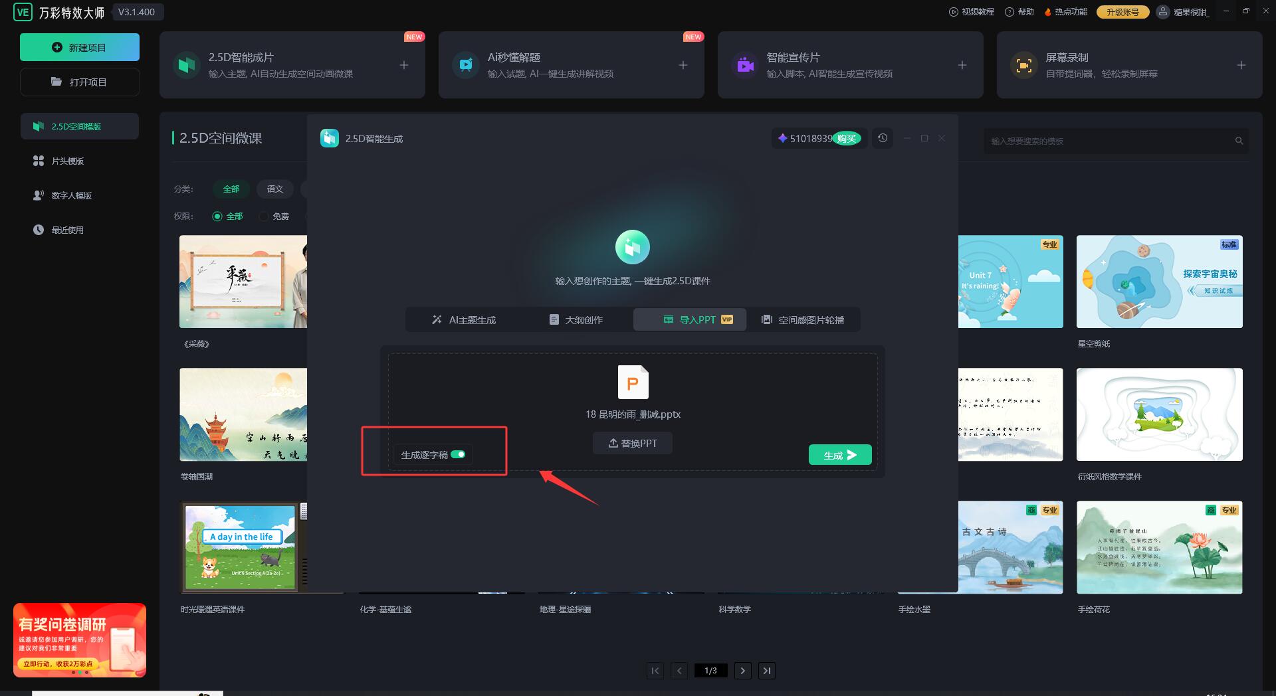The width and height of the screenshot is (1276, 696).
Task: Expand 2.5D智能成片 card plus sign
Action: [x=404, y=65]
